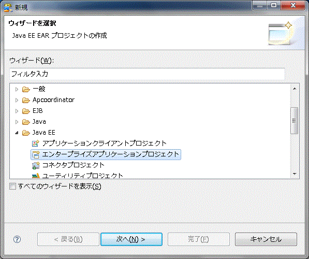The width and height of the screenshot is (309, 259).
Task: Click the 一般 folder icon
Action: (x=26, y=90)
